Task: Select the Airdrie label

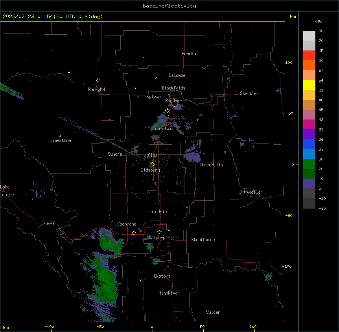Action: point(158,212)
